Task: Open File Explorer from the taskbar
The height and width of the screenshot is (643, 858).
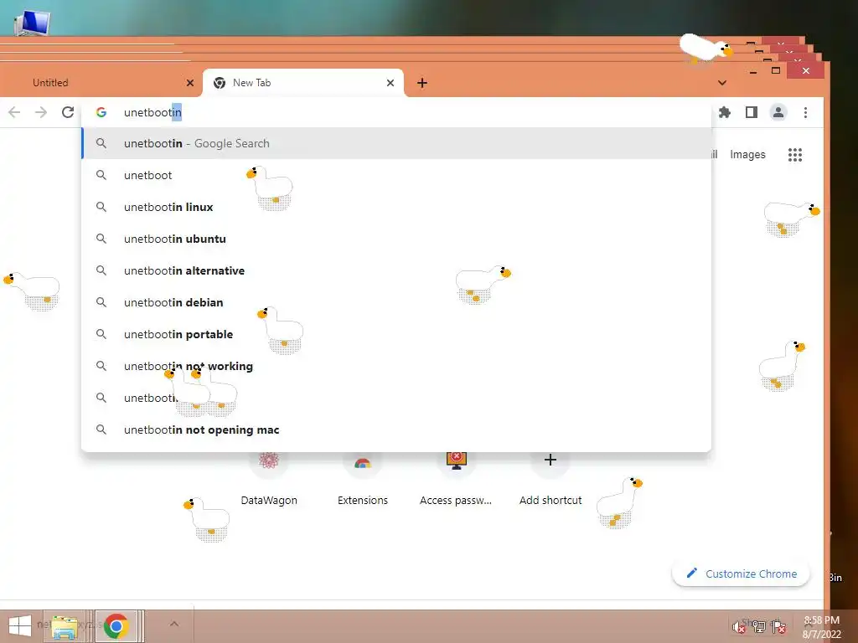Action: (65, 626)
